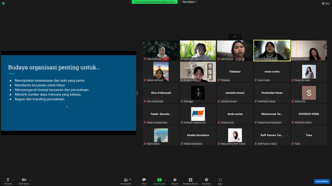The height and width of the screenshot is (186, 332).
Task: Select Lulu Rissesa's video tile
Action: pyautogui.click(x=235, y=51)
